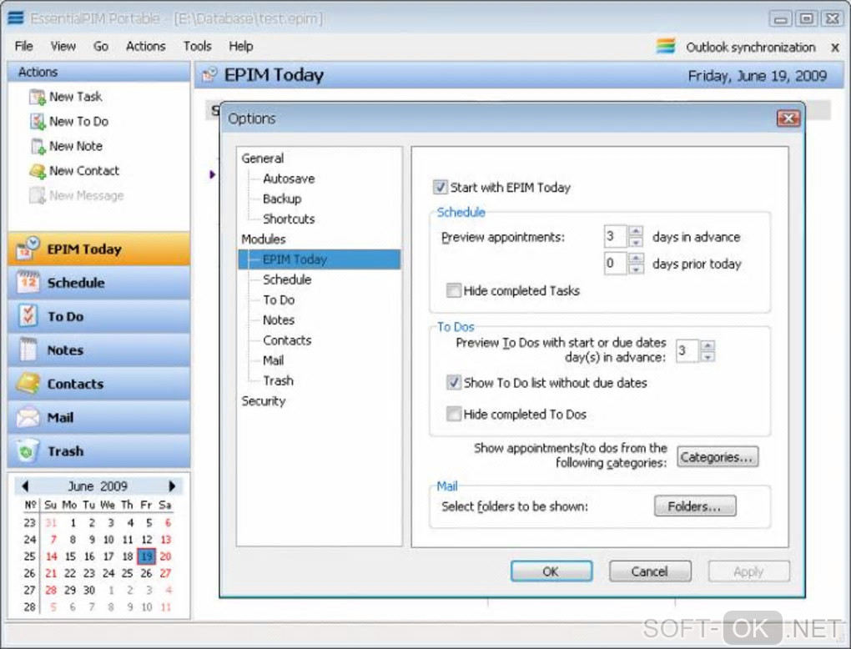Select June 1 in mini calendar
851x649 pixels.
[x=73, y=522]
